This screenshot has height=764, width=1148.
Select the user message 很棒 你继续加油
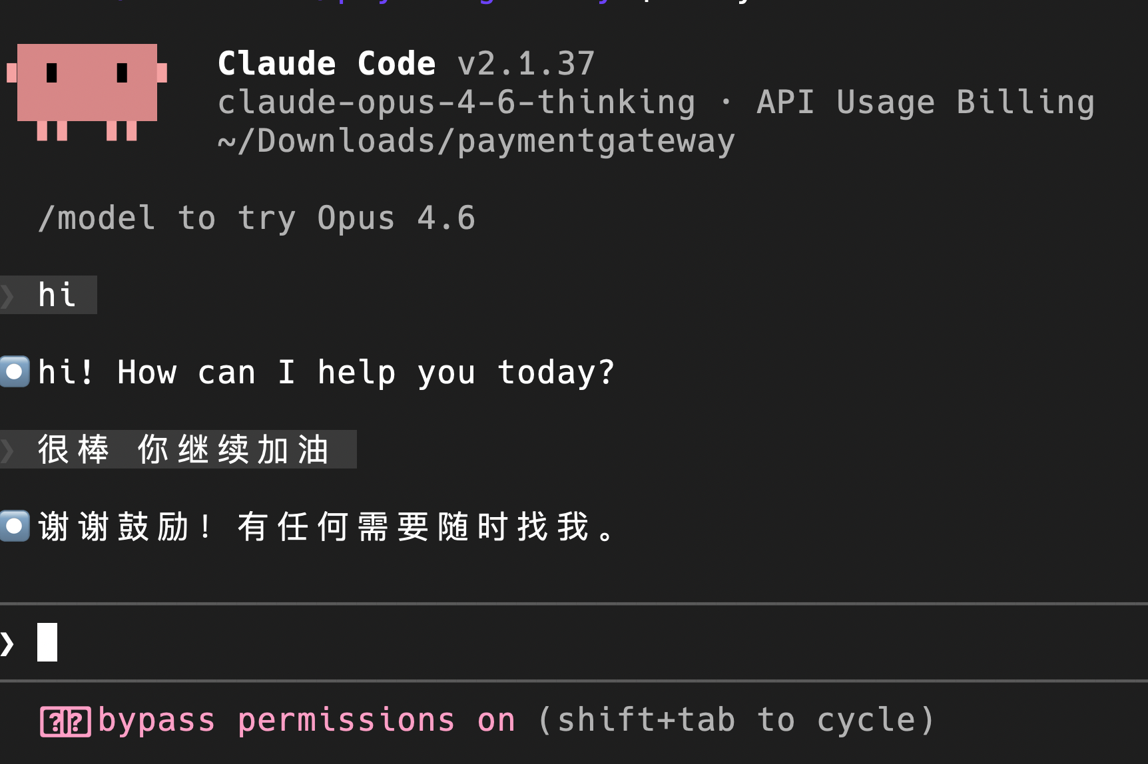point(183,449)
